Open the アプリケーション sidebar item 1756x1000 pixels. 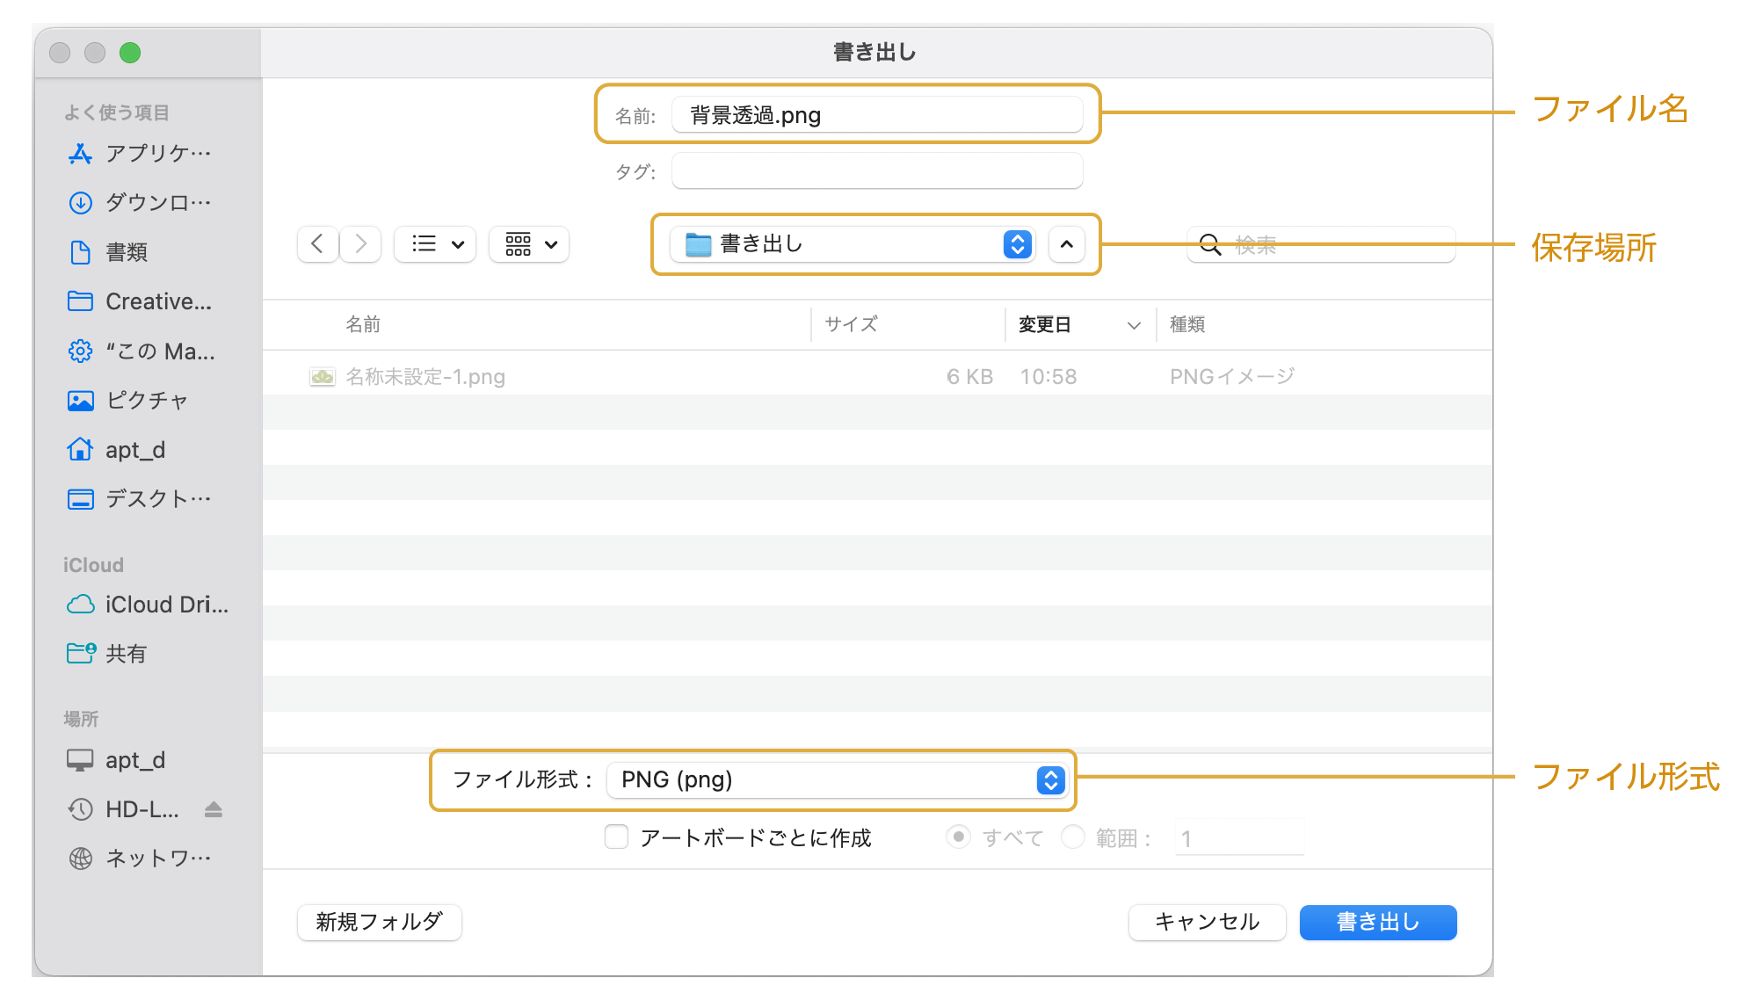pos(141,154)
